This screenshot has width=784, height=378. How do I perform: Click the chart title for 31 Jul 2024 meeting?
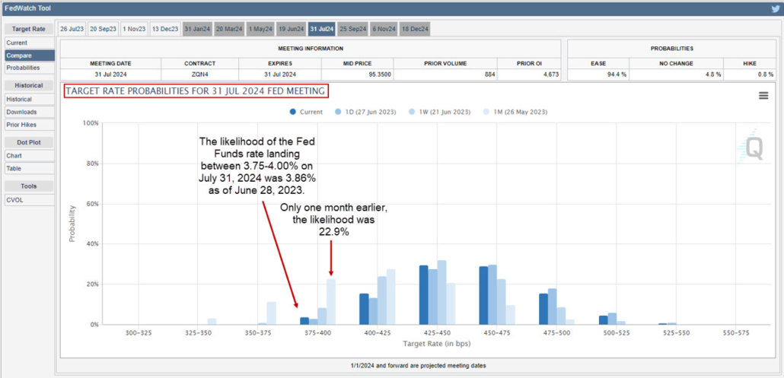(197, 91)
